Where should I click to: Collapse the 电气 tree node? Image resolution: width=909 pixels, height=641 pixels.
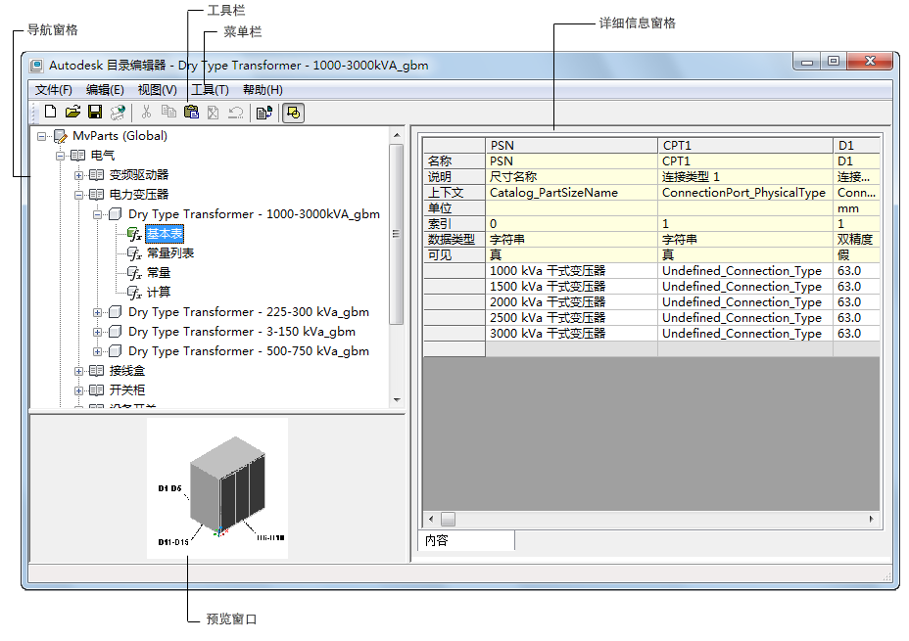pyautogui.click(x=61, y=156)
